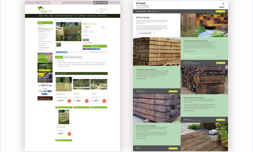Click the M-track UK Limited logo
The height and width of the screenshot is (152, 253).
pyautogui.click(x=143, y=5)
